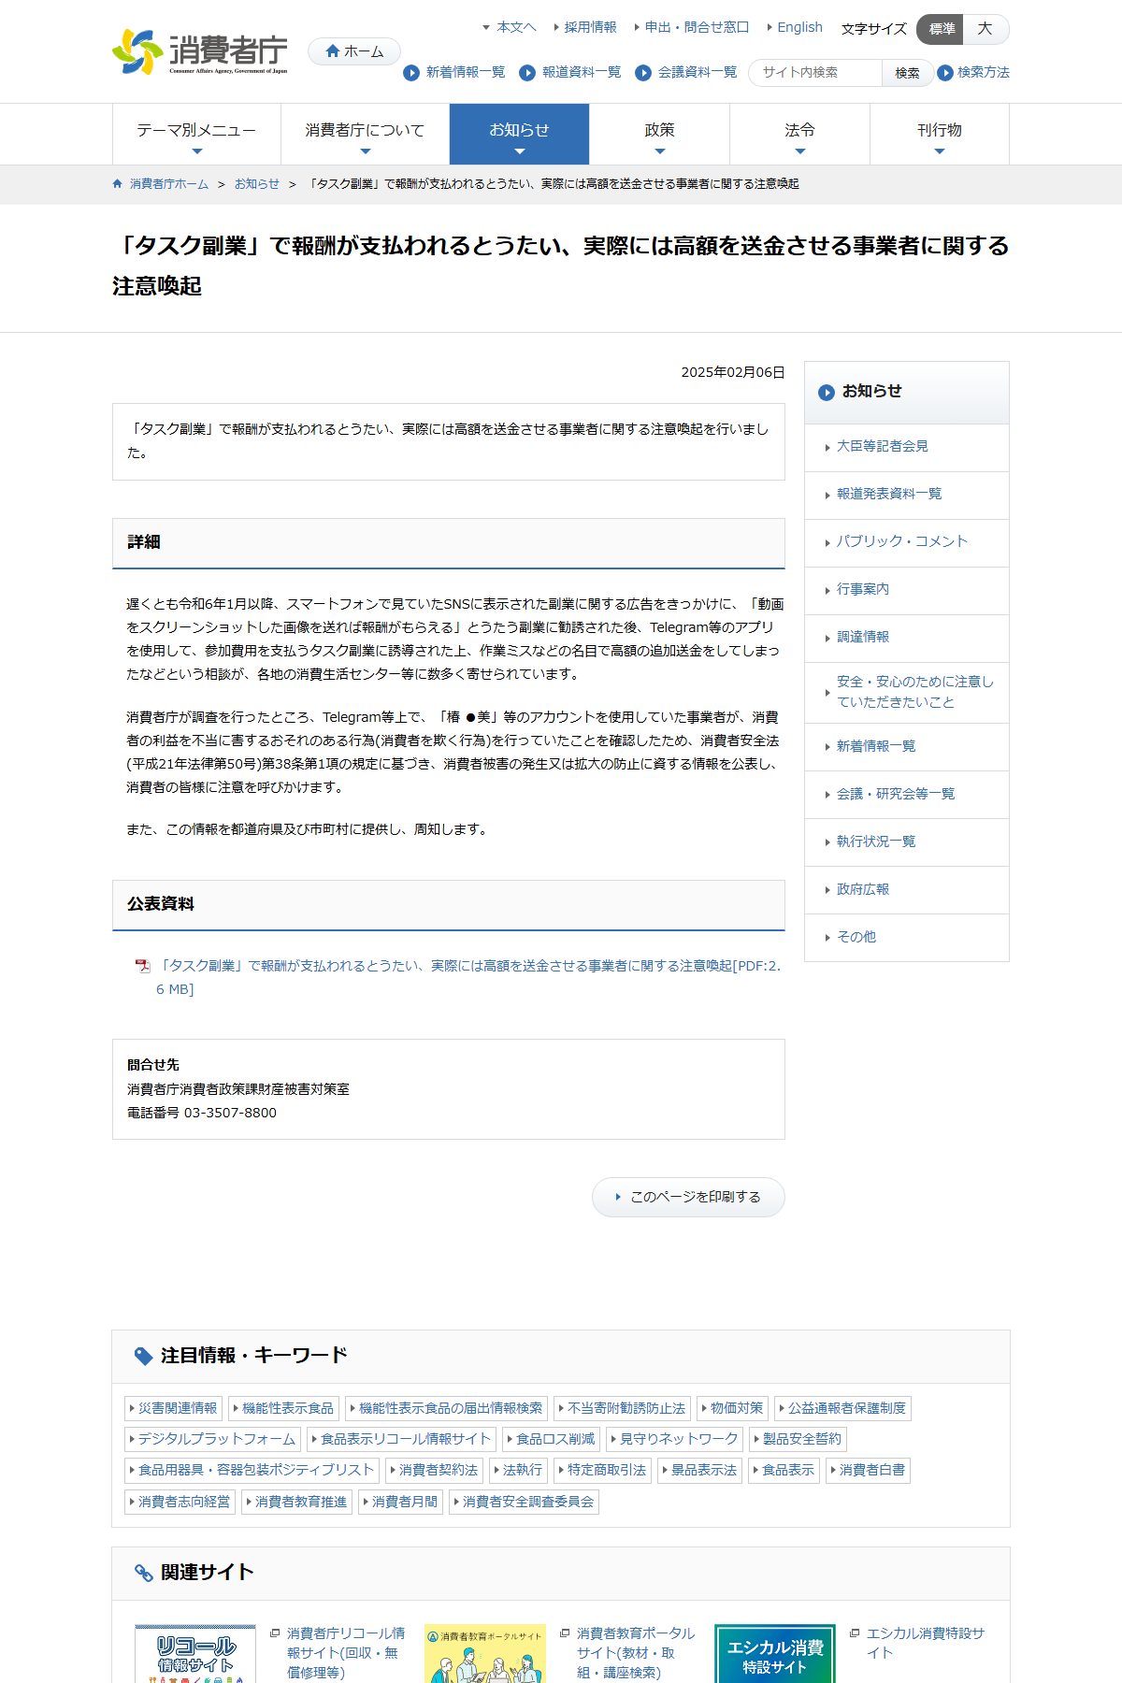The width and height of the screenshot is (1122, 1683).
Task: Select 製品安全誓約 keyword tag
Action: click(x=798, y=1439)
